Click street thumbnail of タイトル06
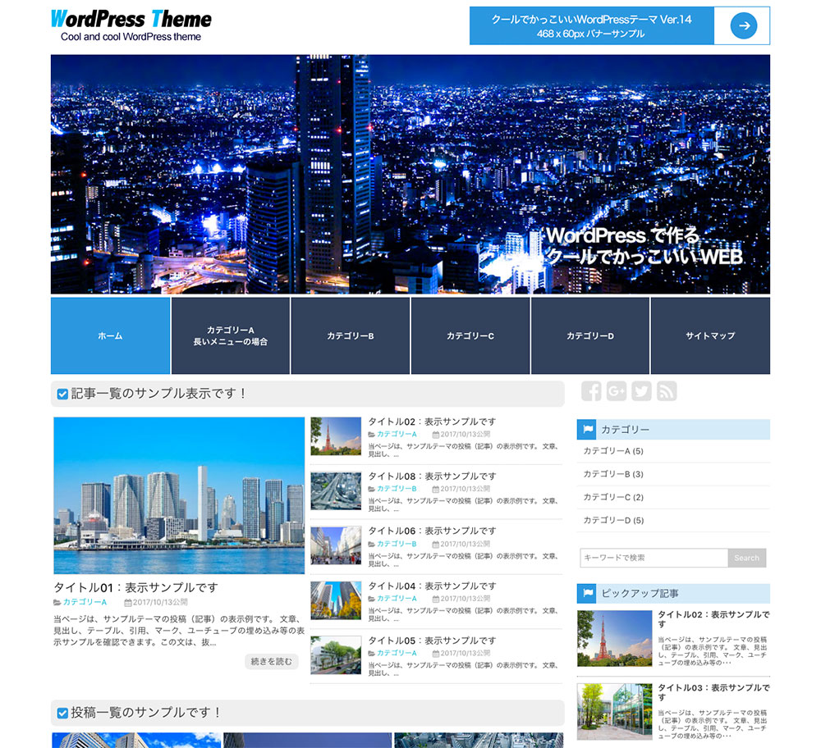The height and width of the screenshot is (748, 821). 336,545
